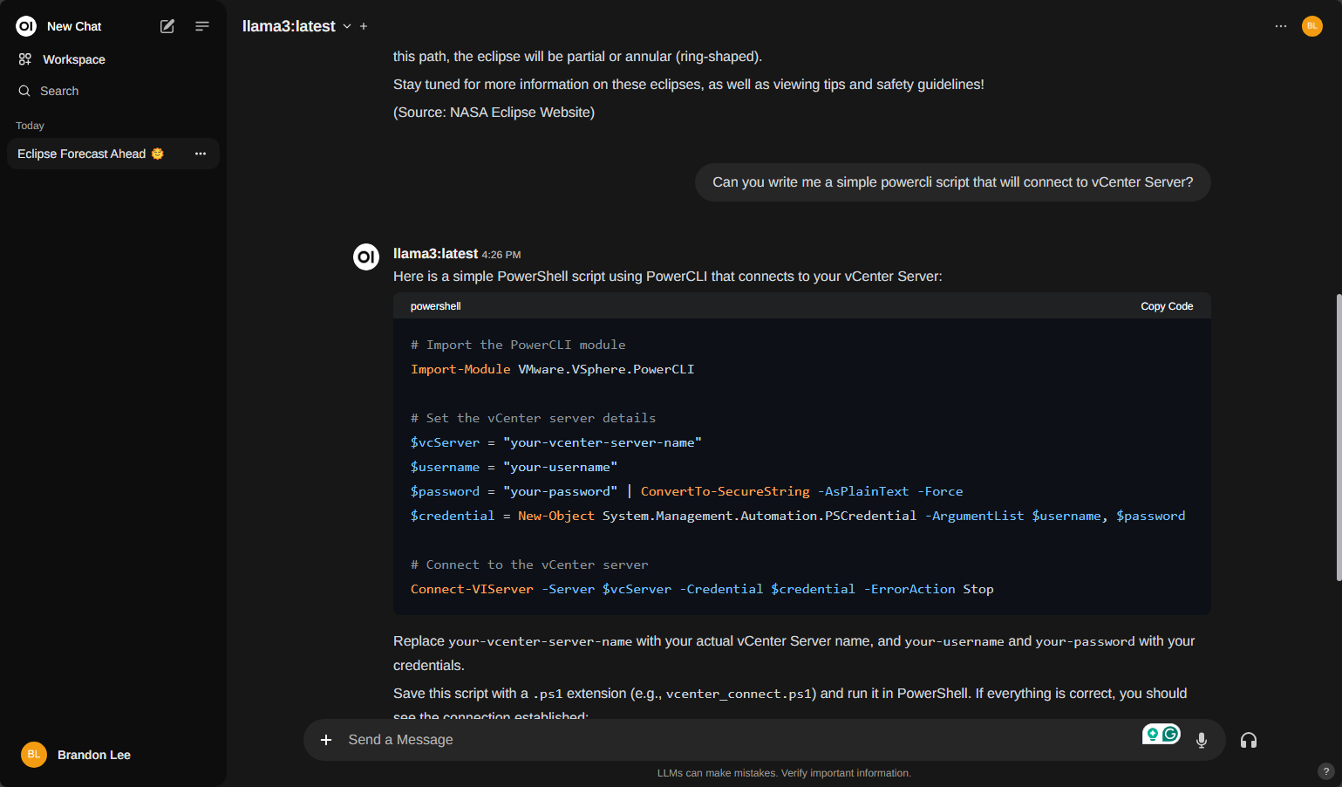Toggle the sidebar with the lines icon
Viewport: 1342px width, 787px height.
pos(202,26)
